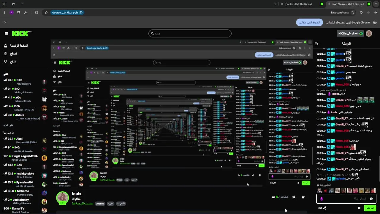Open hstikkytokky recommended channel
The height and width of the screenshot is (214, 380).
coord(25,175)
